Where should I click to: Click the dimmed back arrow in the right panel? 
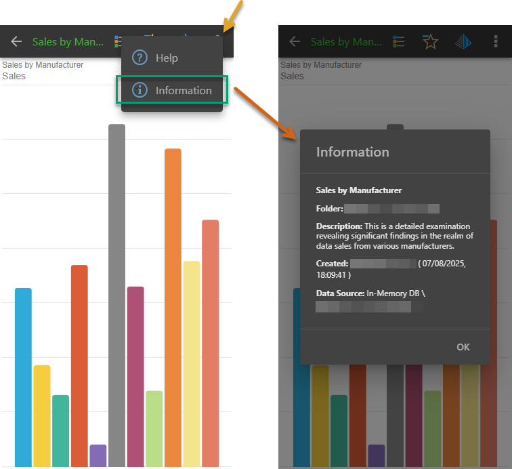[x=295, y=42]
